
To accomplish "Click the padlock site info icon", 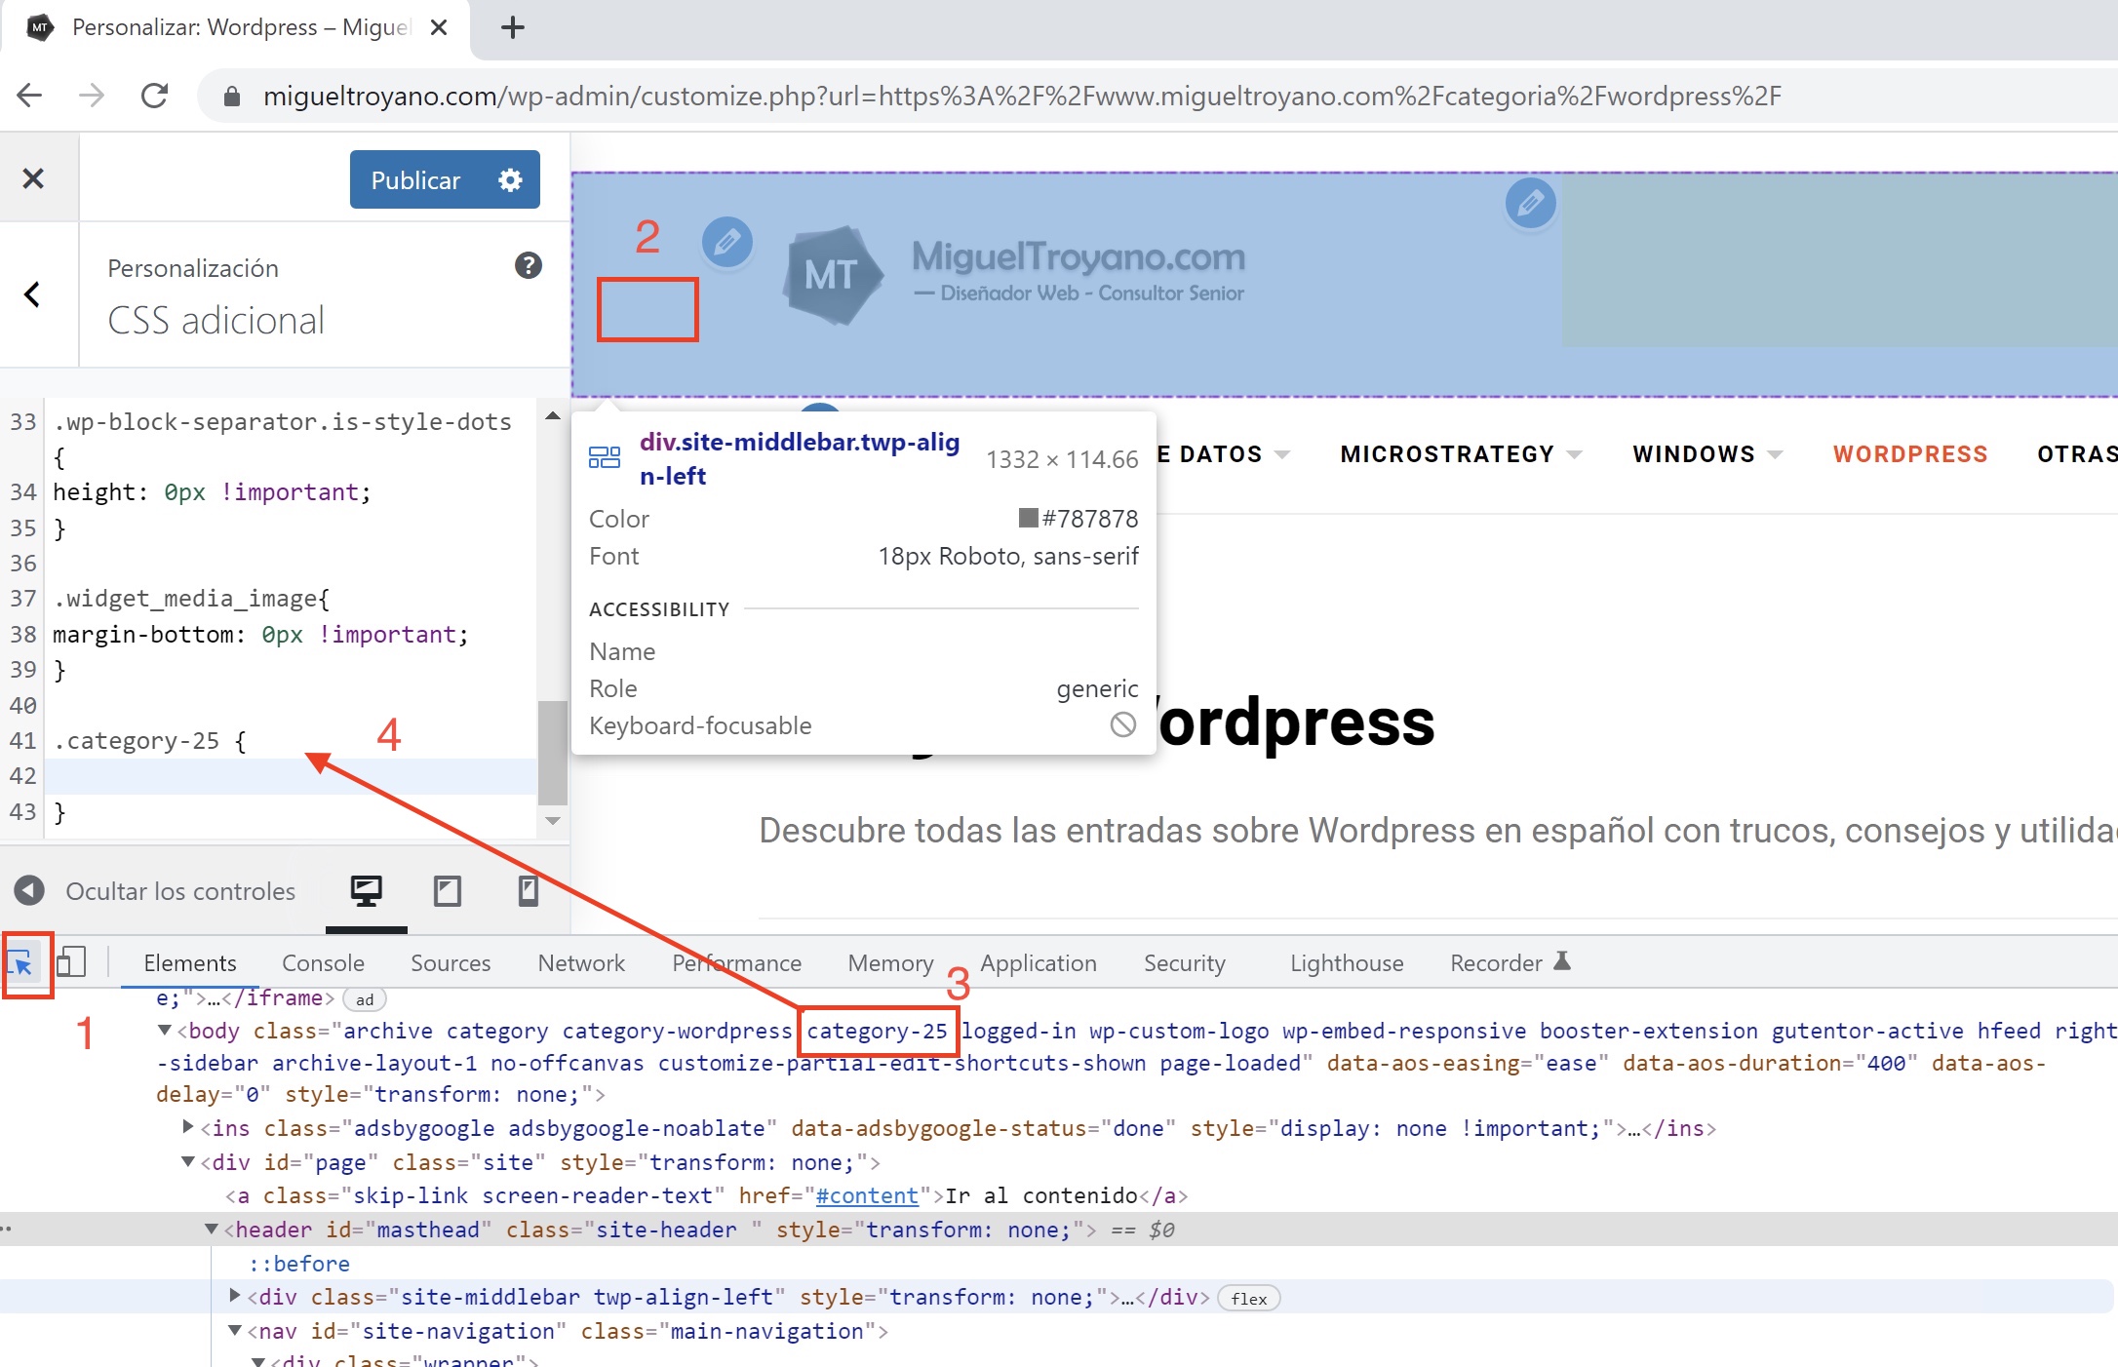I will point(232,96).
